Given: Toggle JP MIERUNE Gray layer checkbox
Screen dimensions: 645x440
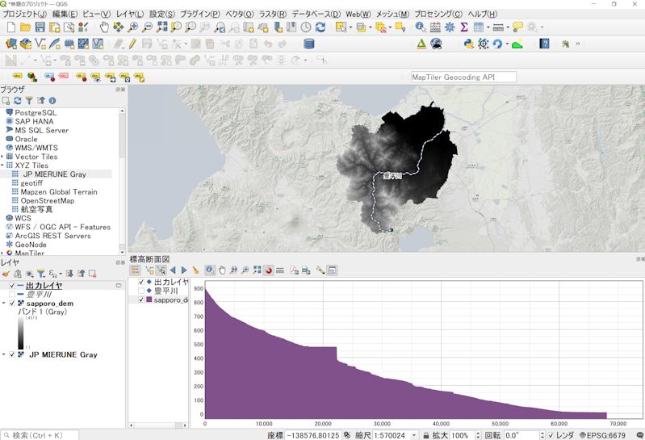Looking at the screenshot, I should (12, 354).
